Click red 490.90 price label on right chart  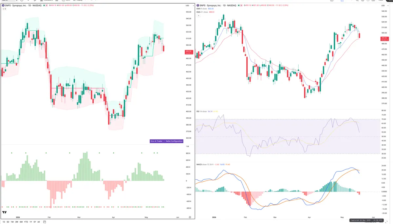tap(384, 39)
